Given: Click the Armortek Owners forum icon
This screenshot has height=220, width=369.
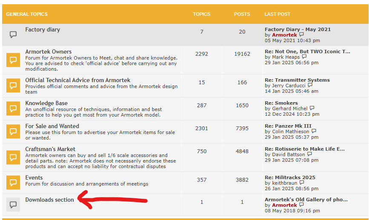Looking at the screenshot, I should (x=13, y=60).
